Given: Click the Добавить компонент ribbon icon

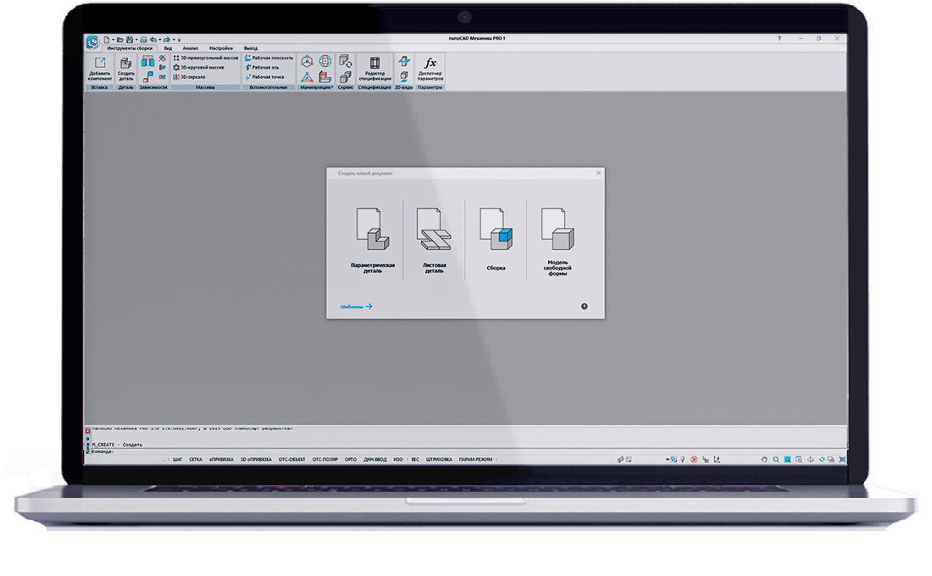Looking at the screenshot, I should (x=100, y=66).
